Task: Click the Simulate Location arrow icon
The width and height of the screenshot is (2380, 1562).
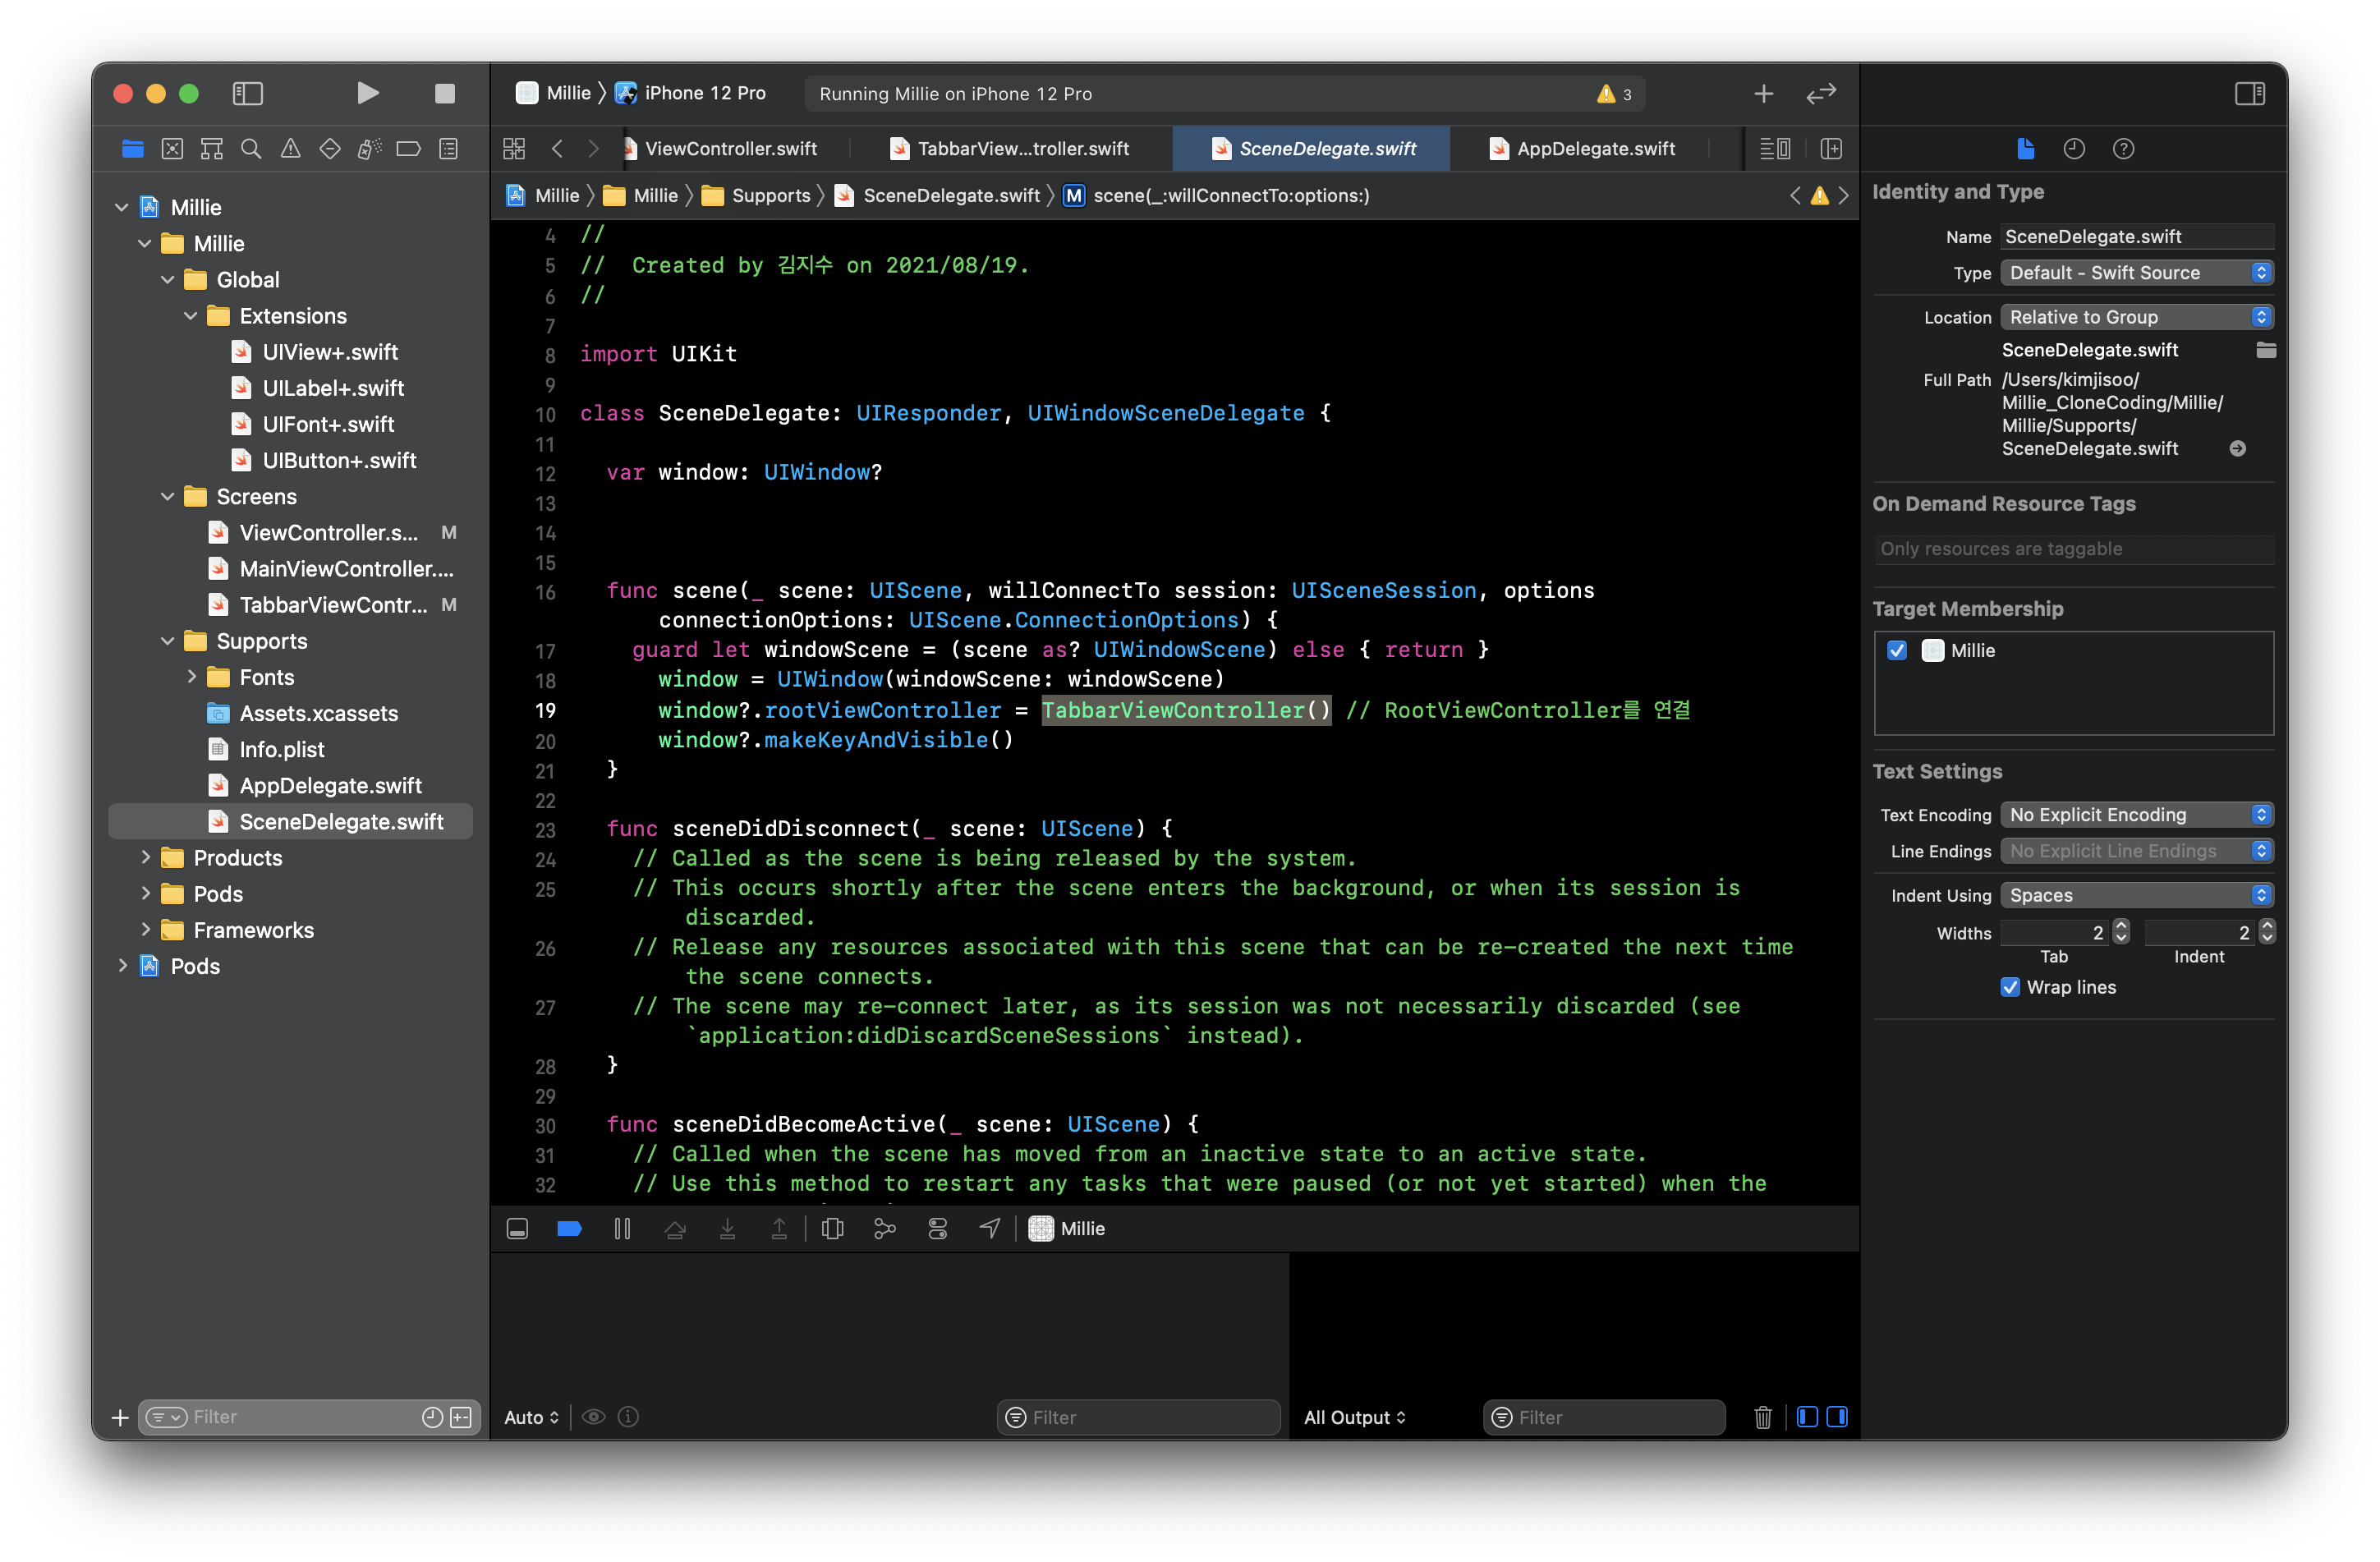Action: tap(989, 1228)
